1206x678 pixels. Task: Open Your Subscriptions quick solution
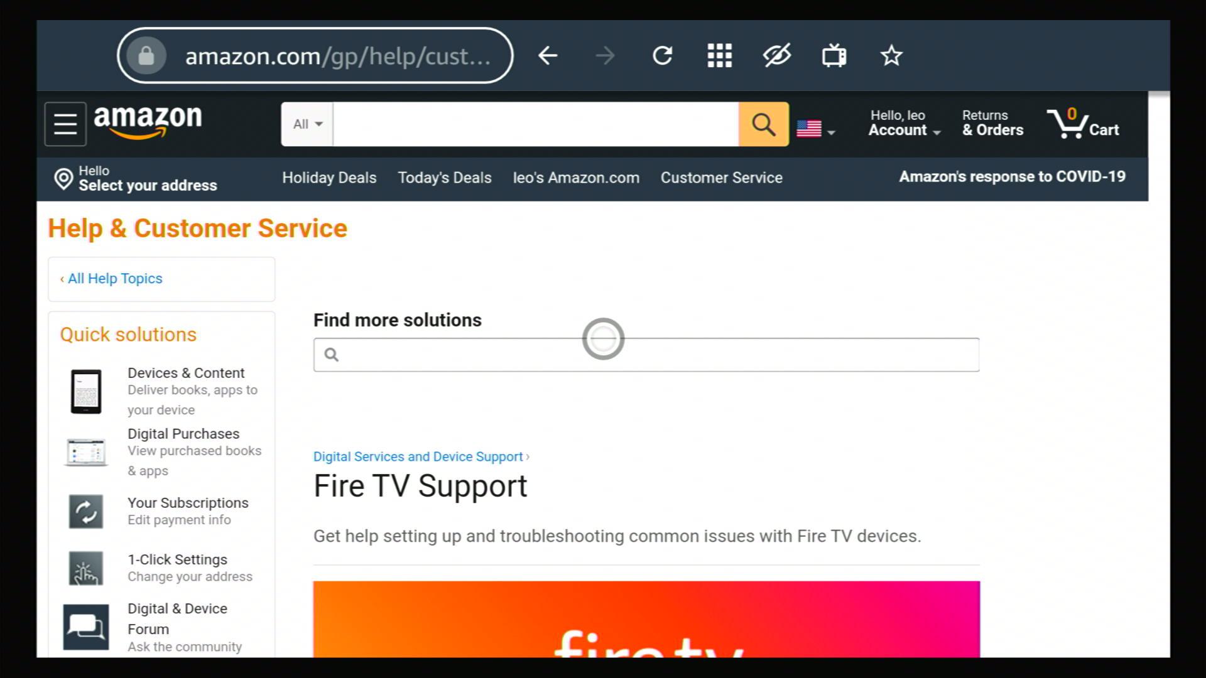(x=187, y=503)
